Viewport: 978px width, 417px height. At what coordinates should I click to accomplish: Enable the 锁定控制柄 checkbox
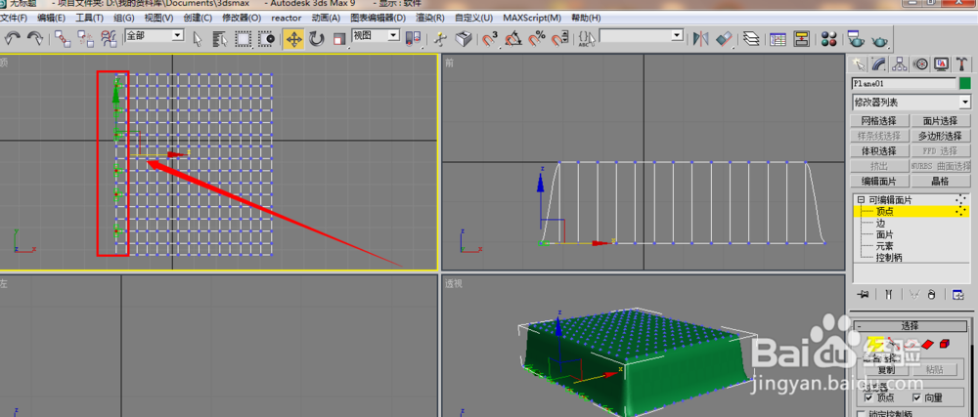[862, 413]
